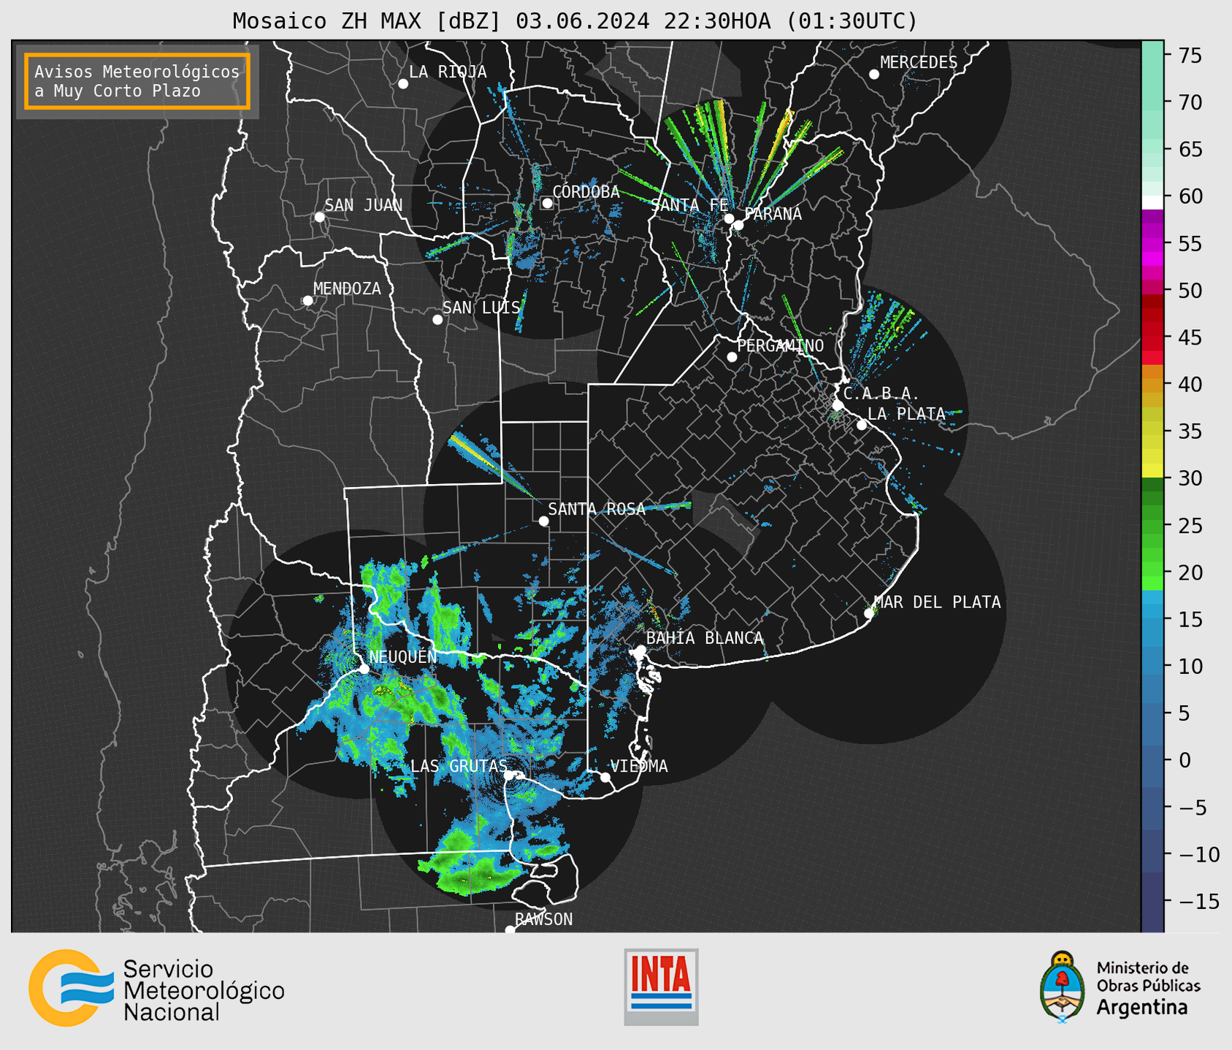Click the Santa Fe city marker dot

729,218
